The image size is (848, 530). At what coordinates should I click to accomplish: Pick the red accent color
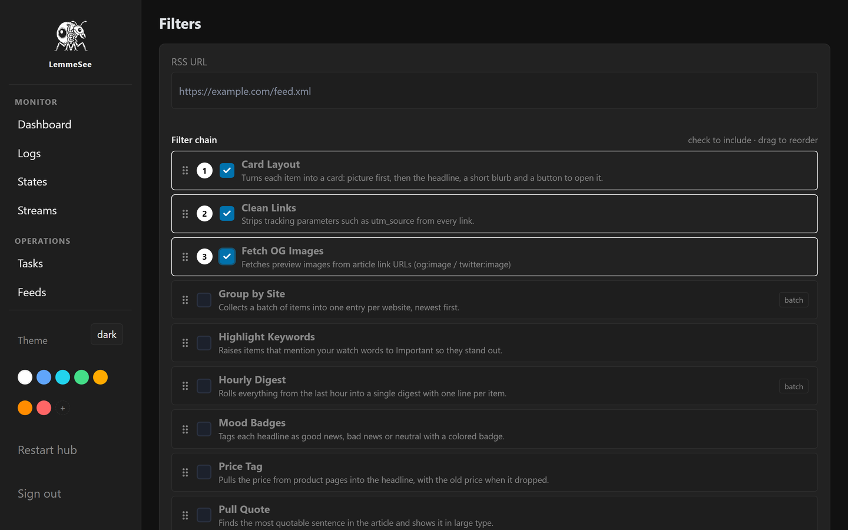[x=44, y=408]
